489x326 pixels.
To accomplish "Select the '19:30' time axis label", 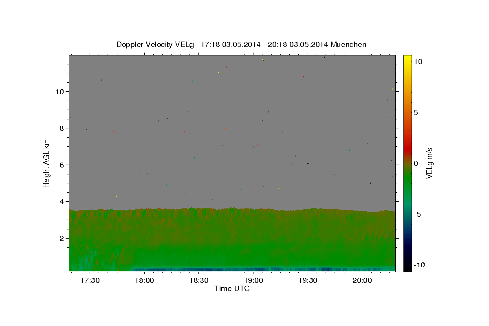I will [308, 280].
